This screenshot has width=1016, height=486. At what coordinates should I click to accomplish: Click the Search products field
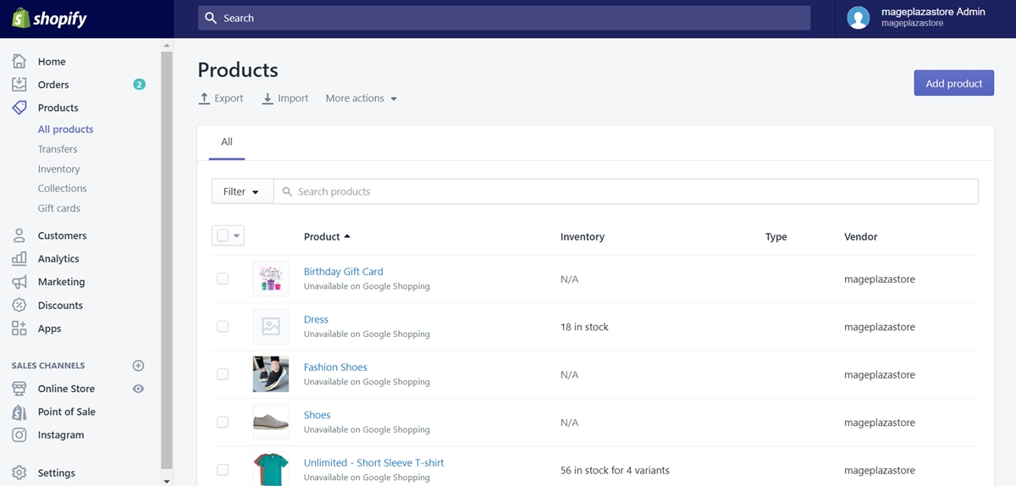coord(626,191)
